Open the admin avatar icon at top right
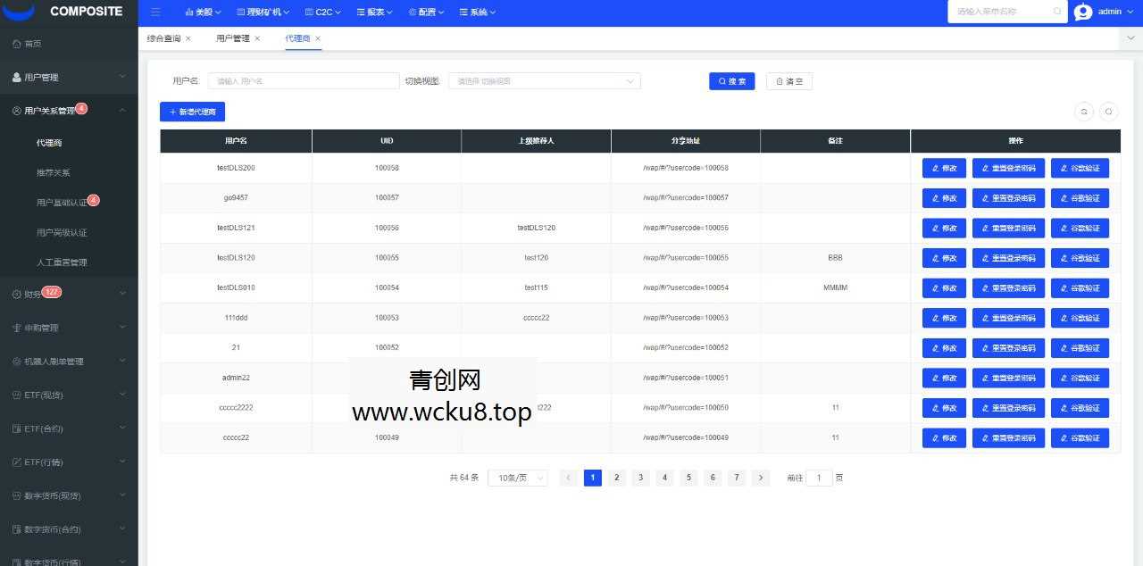1143x566 pixels. click(x=1083, y=12)
